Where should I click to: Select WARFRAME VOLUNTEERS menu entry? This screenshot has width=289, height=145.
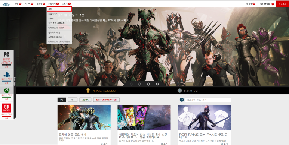point(59,42)
